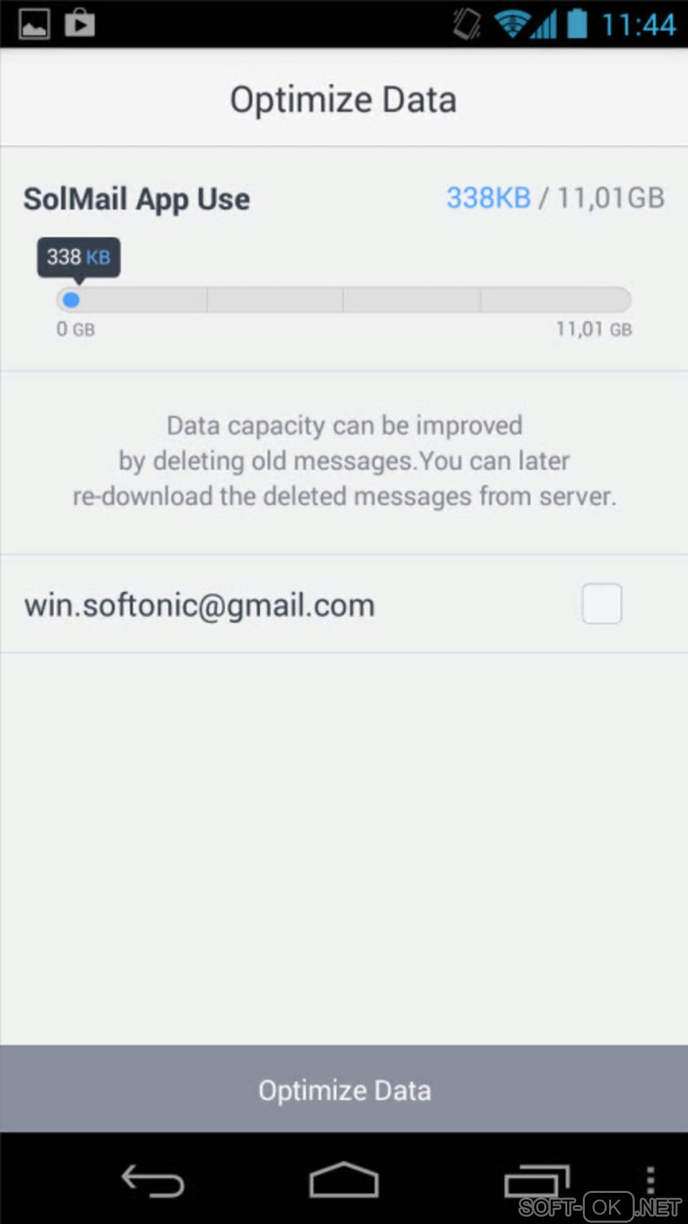Tap the picture notification icon in status bar
Viewport: 688px width, 1224px height.
[34, 24]
